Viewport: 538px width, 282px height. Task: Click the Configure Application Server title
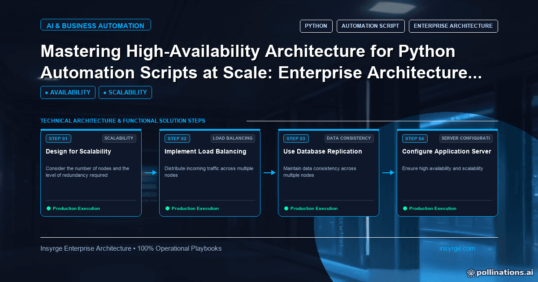(447, 151)
